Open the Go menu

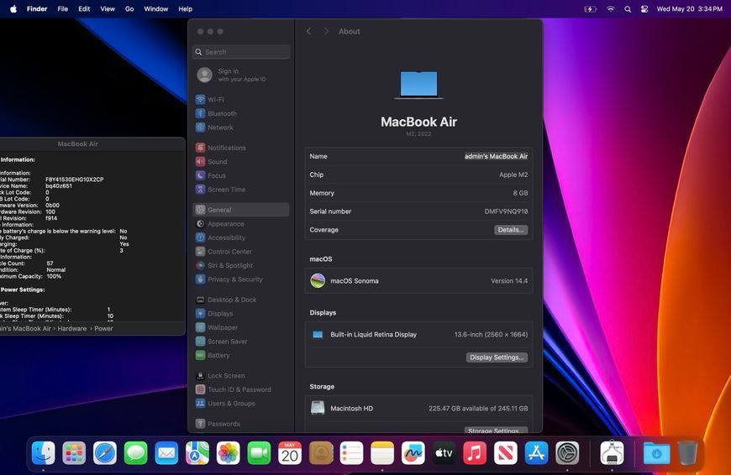point(129,9)
